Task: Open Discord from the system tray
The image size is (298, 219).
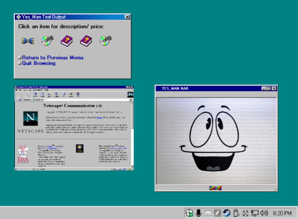Action: pos(208,213)
